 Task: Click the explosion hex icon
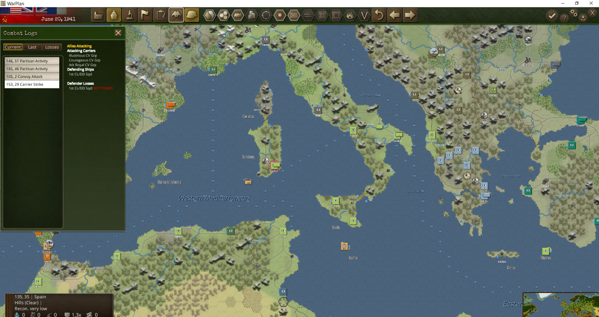pos(350,15)
